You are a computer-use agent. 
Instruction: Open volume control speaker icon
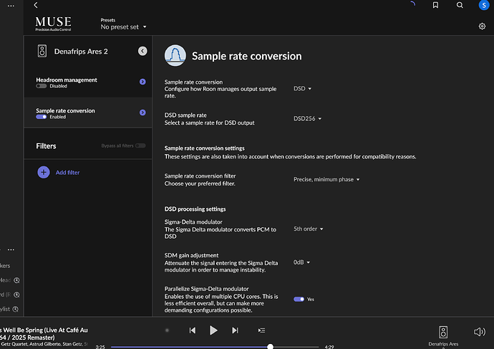click(479, 332)
